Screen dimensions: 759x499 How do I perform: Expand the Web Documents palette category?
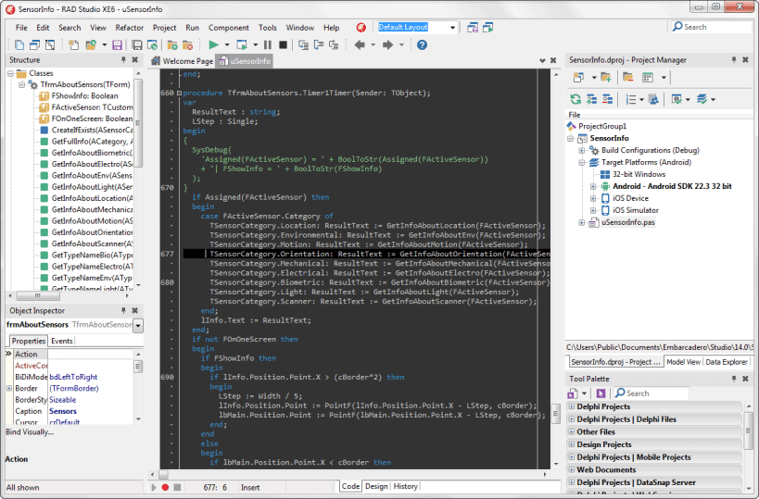coord(572,469)
